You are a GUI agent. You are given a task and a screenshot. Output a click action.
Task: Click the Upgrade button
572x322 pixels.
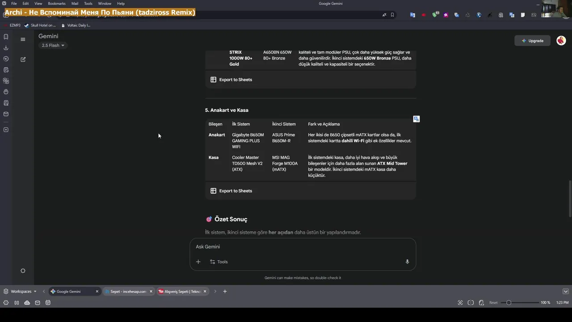(532, 41)
